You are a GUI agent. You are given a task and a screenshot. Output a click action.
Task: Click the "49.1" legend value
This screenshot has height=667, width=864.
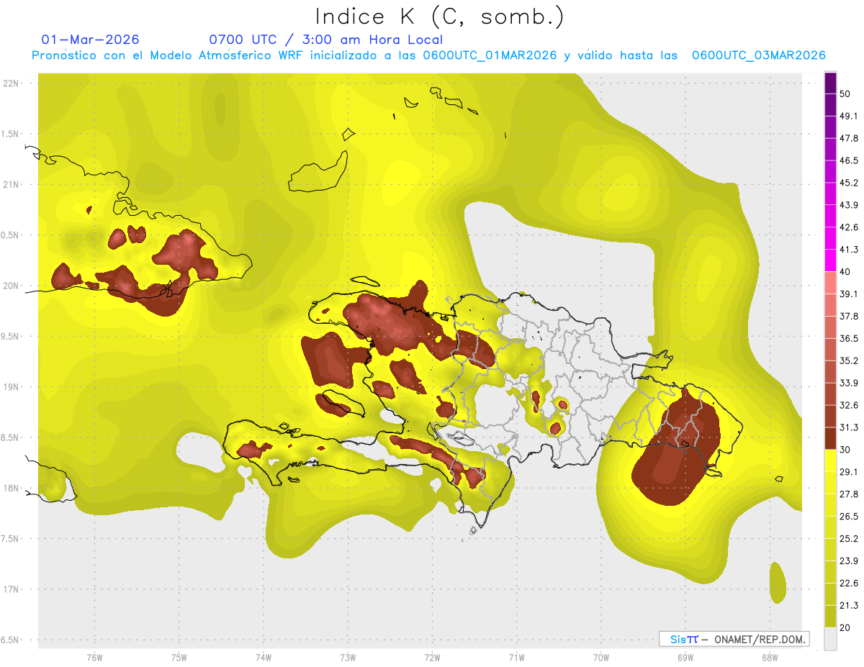[x=849, y=116]
